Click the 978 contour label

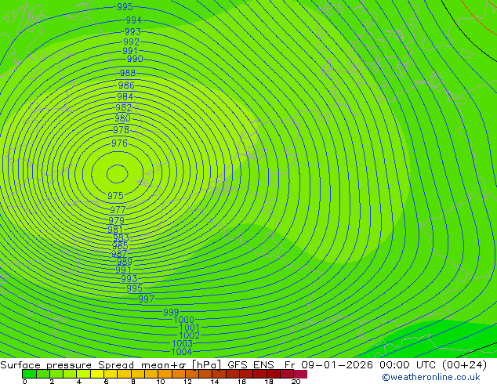(x=121, y=129)
